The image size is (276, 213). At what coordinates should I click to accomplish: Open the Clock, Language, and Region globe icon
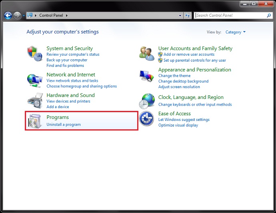tap(147, 101)
